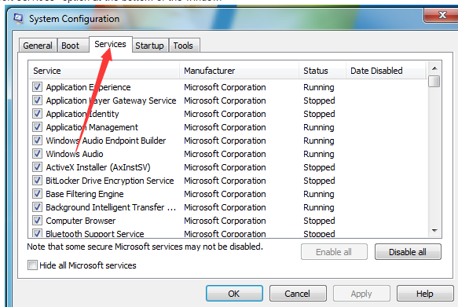Click the services list scrollbar thumb
The image size is (458, 307).
pos(434,81)
